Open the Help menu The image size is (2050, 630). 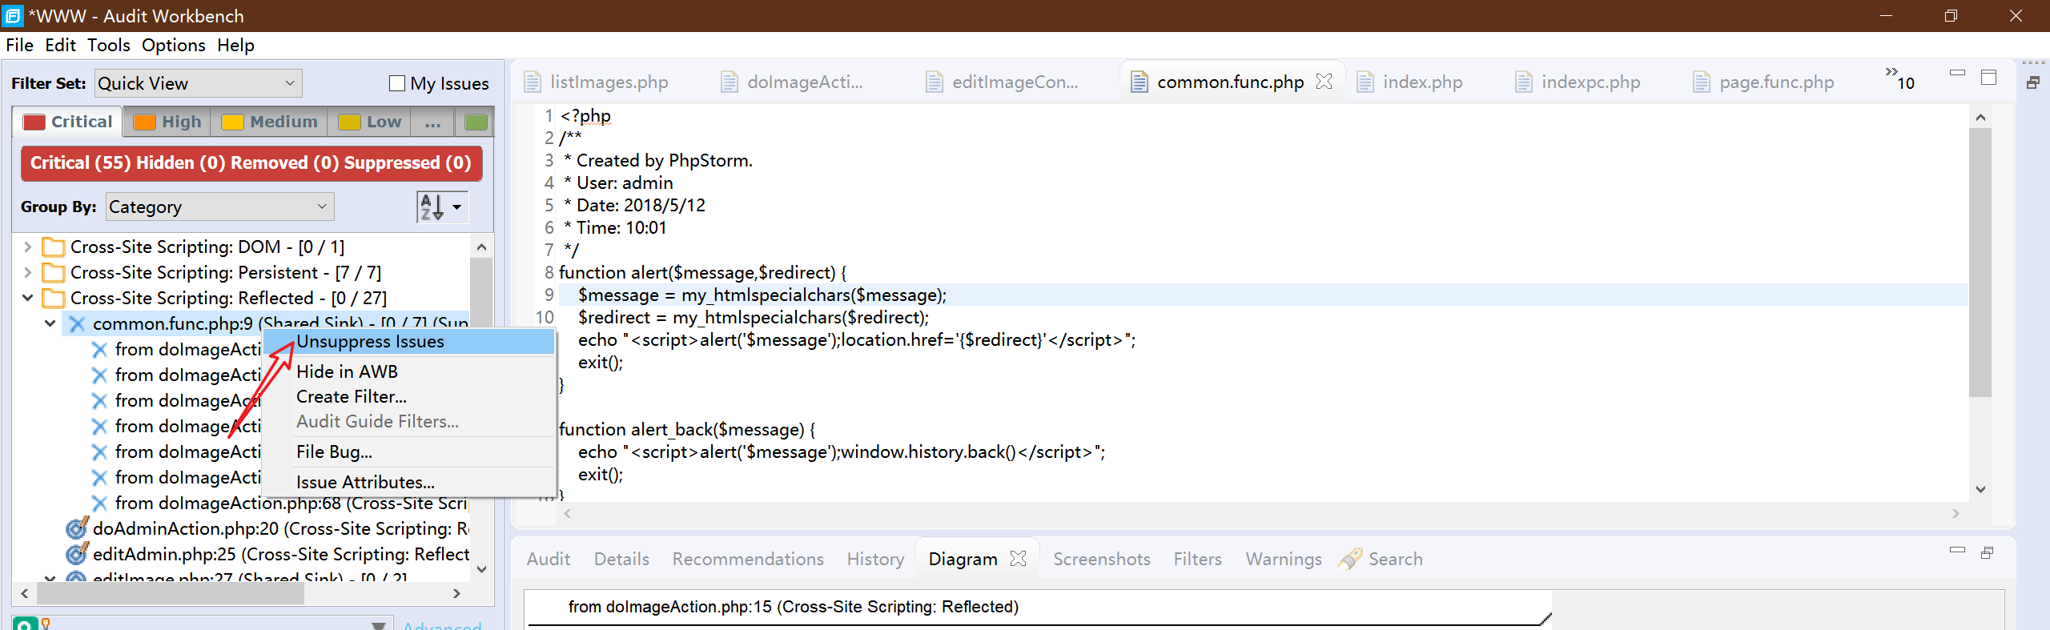pyautogui.click(x=235, y=45)
